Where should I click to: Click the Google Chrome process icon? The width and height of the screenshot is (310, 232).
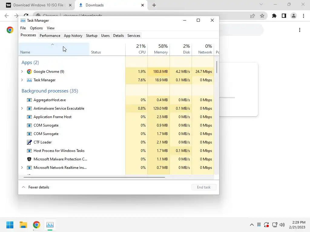(x=29, y=72)
